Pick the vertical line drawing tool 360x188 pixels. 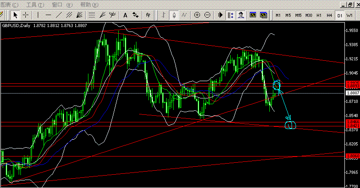point(38,15)
